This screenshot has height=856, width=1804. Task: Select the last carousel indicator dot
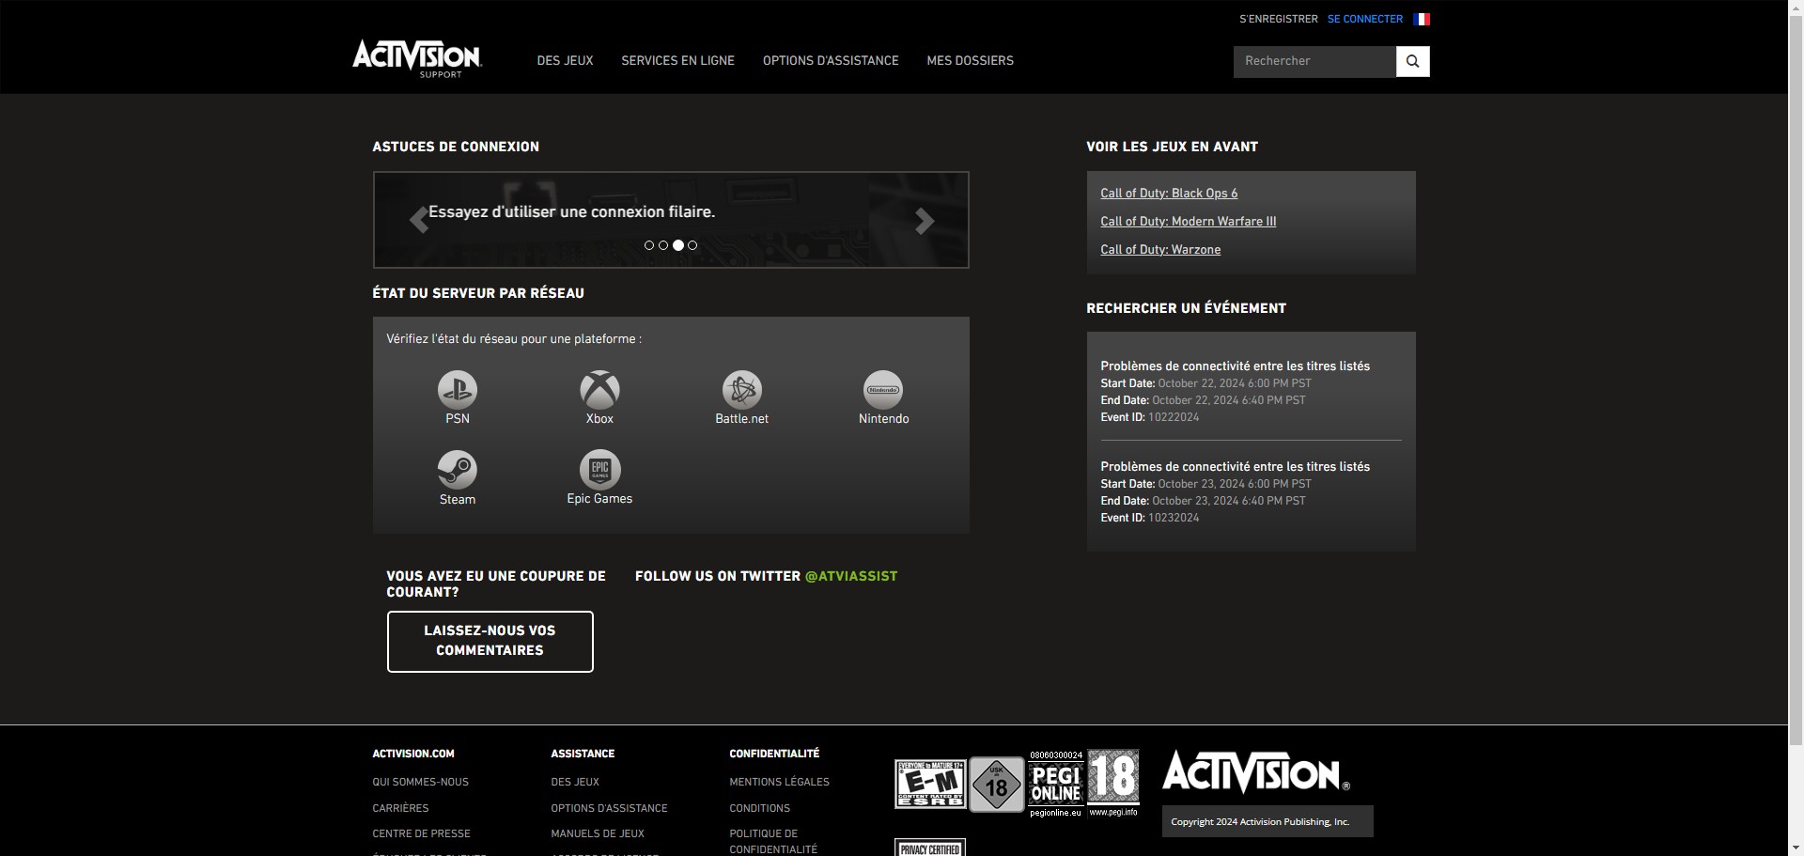692,245
